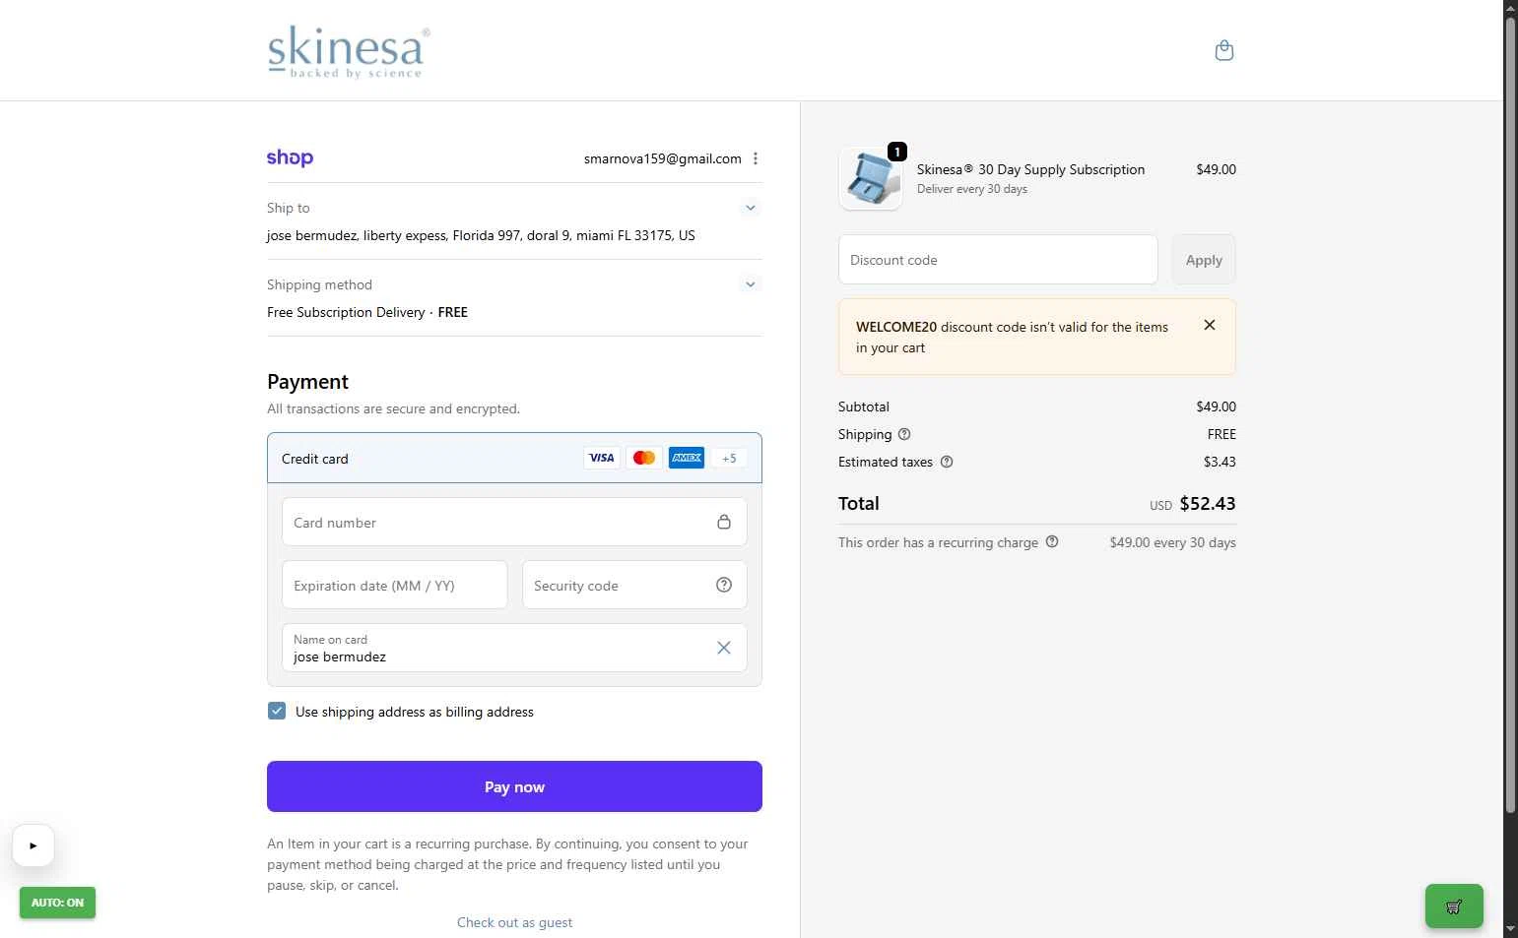Expand the Ship to address section
1518x938 pixels.
point(751,208)
